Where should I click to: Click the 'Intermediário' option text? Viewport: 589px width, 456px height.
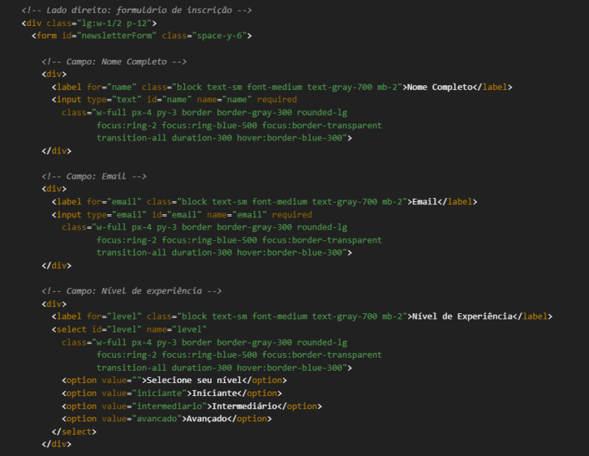(245, 406)
